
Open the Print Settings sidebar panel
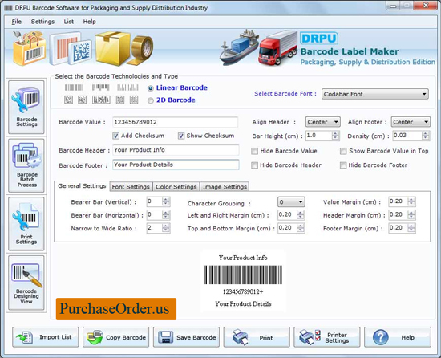(26, 224)
